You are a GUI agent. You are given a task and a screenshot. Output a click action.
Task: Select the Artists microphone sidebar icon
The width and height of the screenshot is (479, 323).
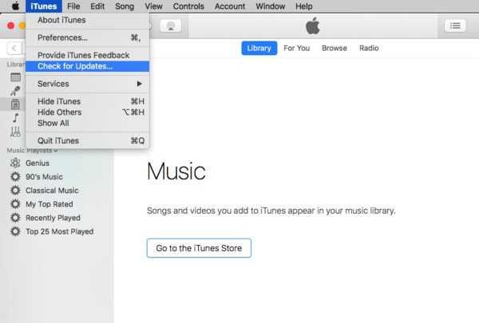(x=15, y=91)
